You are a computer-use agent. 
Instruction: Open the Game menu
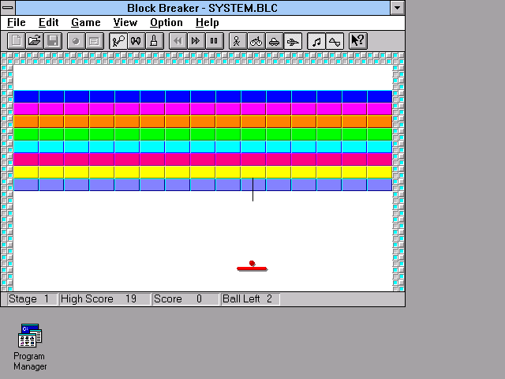(x=85, y=23)
